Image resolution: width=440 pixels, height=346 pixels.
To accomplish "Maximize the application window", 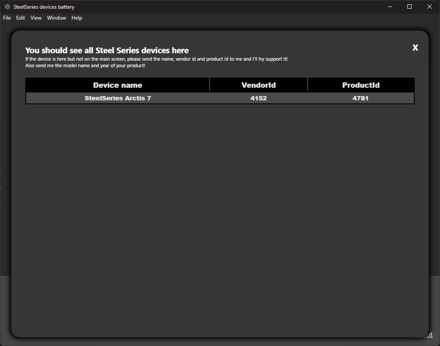I will pos(410,7).
